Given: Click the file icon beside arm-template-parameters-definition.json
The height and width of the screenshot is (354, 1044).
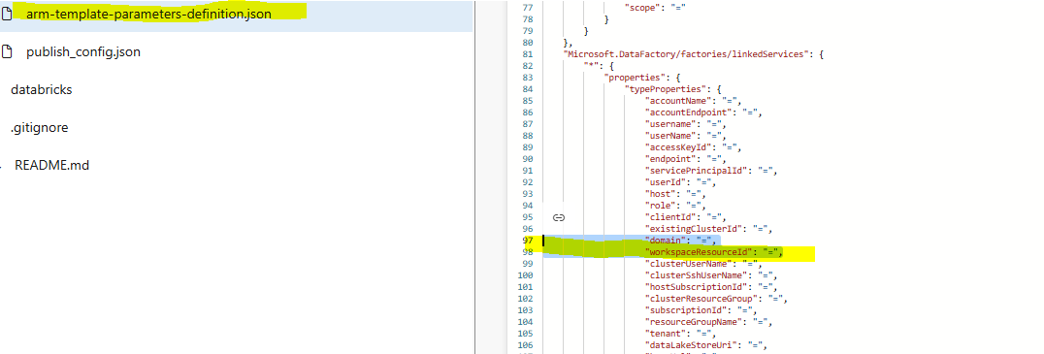Looking at the screenshot, I should click(8, 14).
